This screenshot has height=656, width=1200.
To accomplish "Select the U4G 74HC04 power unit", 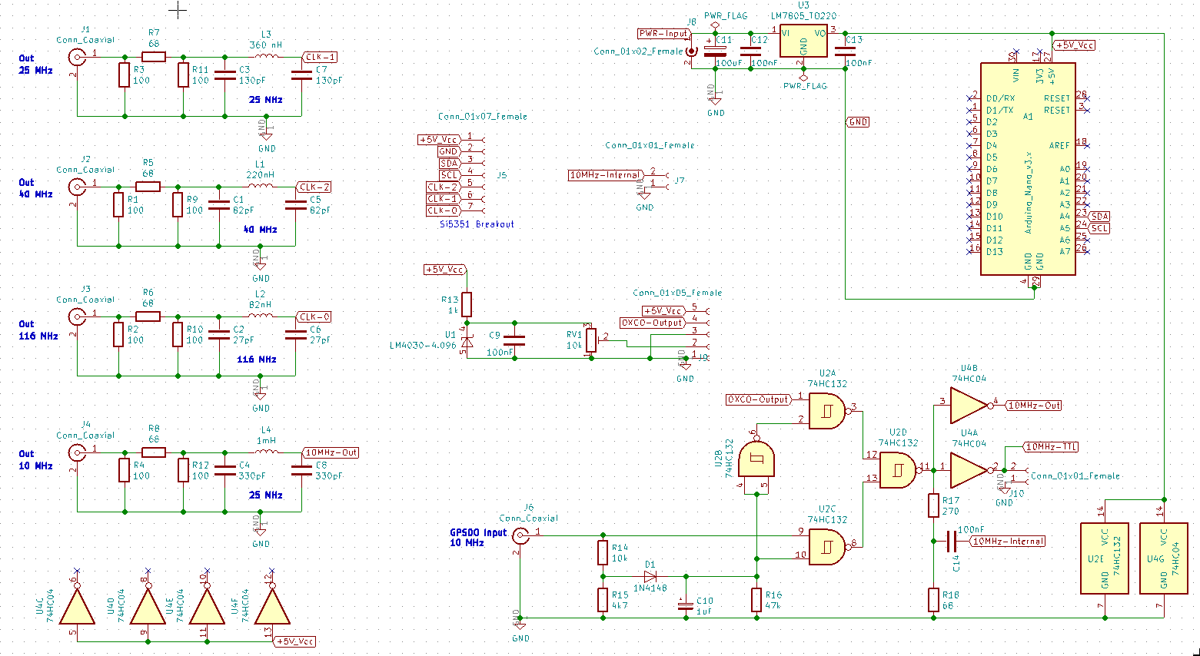I will (1164, 558).
